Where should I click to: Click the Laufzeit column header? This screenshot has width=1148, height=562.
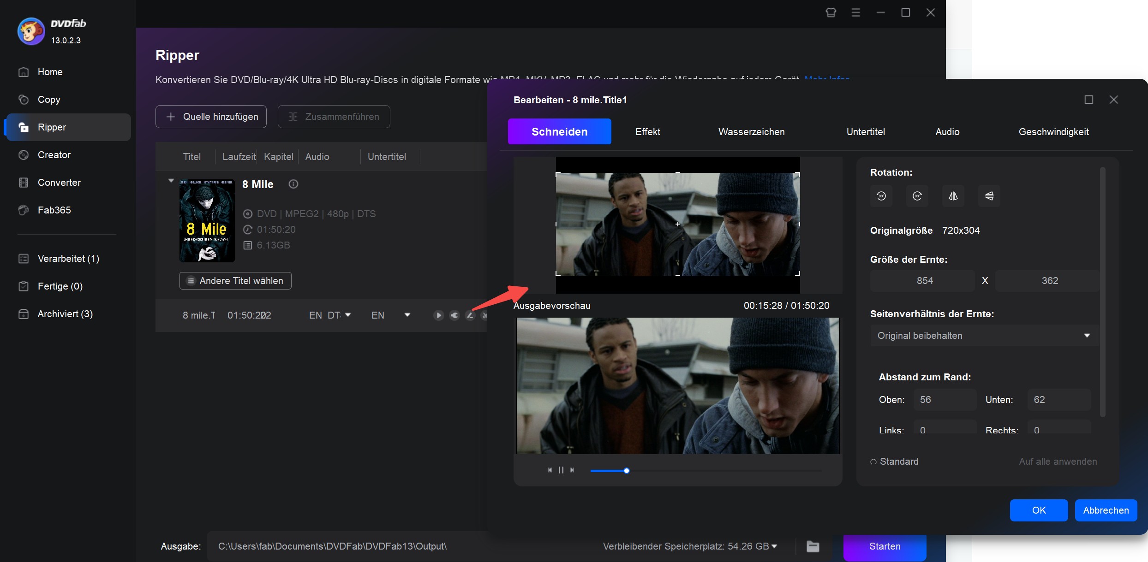tap(239, 157)
